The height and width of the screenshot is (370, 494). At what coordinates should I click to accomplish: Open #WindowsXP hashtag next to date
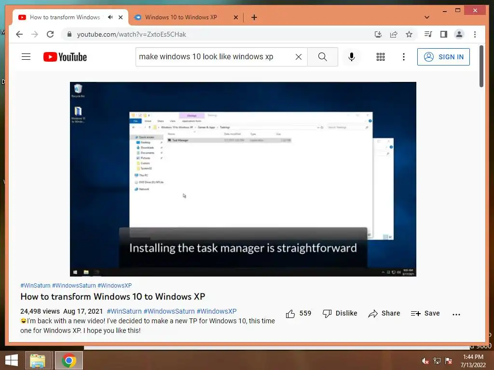(x=217, y=311)
